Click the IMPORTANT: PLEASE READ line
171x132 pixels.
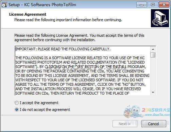click(x=63, y=49)
